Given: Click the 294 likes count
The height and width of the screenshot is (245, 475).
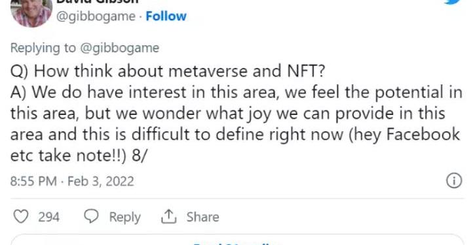Looking at the screenshot, I should click(x=48, y=217).
